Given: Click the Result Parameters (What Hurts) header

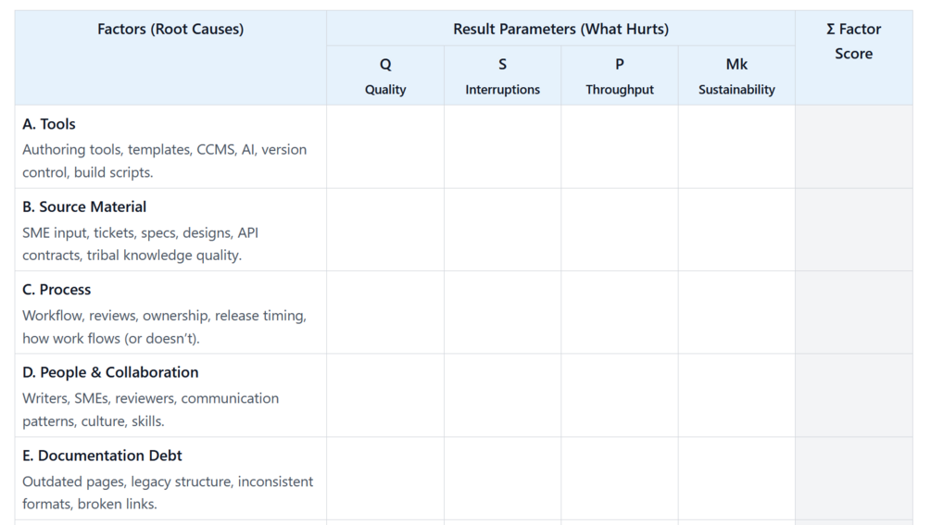Looking at the screenshot, I should coord(560,30).
